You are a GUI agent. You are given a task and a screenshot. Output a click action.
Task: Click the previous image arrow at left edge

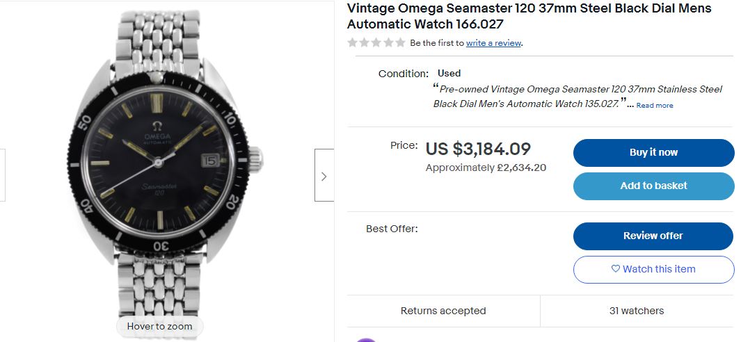click(3, 176)
